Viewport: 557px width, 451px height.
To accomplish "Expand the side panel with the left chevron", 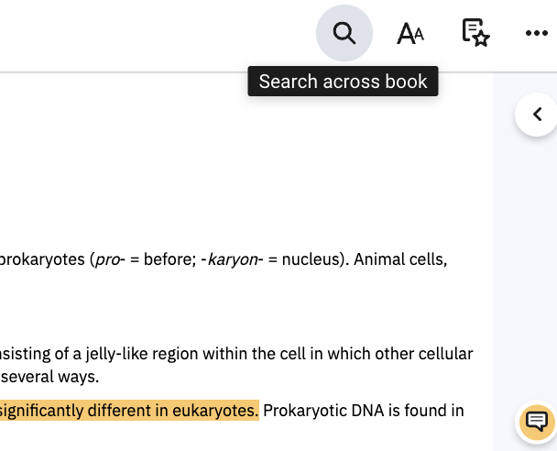I will click(537, 115).
